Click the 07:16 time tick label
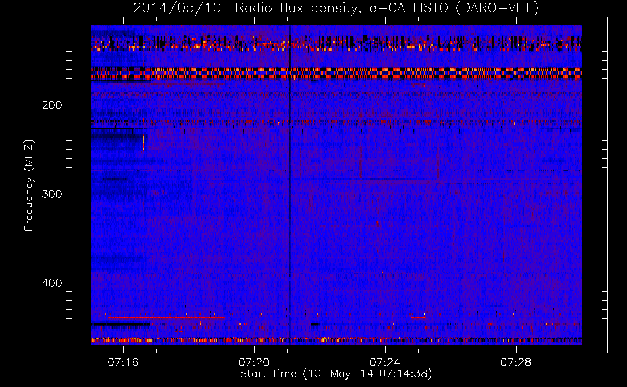This screenshot has width=627, height=387. [x=123, y=363]
